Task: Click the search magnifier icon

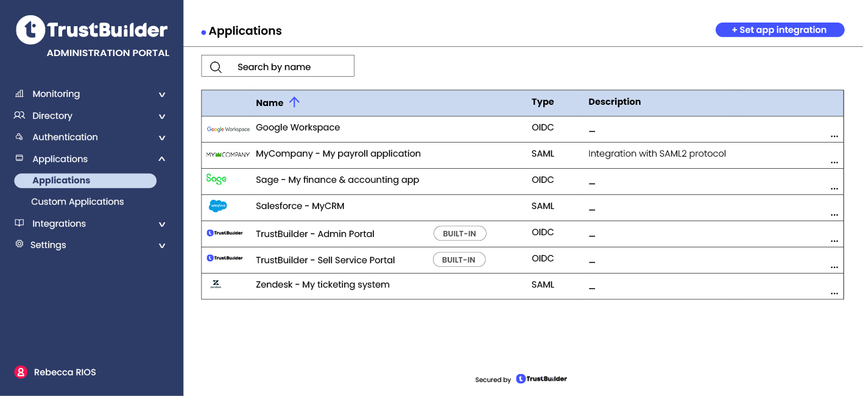Action: click(216, 67)
